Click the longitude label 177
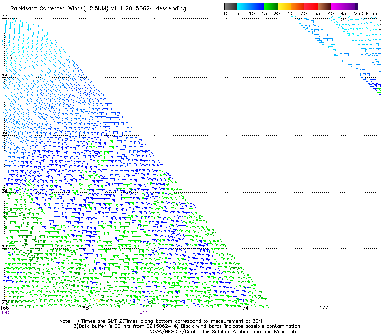Image resolution: width=381 pixels, height=335 pixels. click(324, 308)
